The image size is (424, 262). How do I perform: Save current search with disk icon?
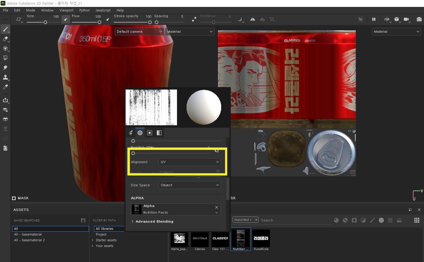click(x=83, y=220)
